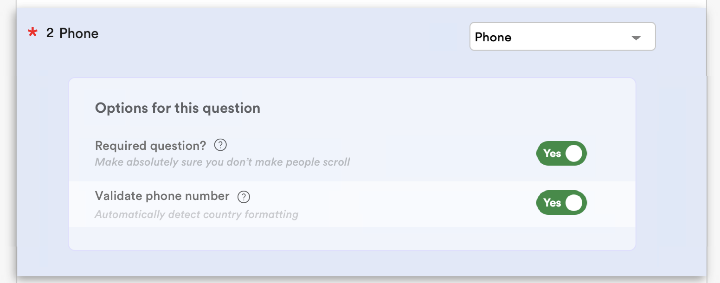
Task: Toggle the Required question switch
Action: click(561, 154)
